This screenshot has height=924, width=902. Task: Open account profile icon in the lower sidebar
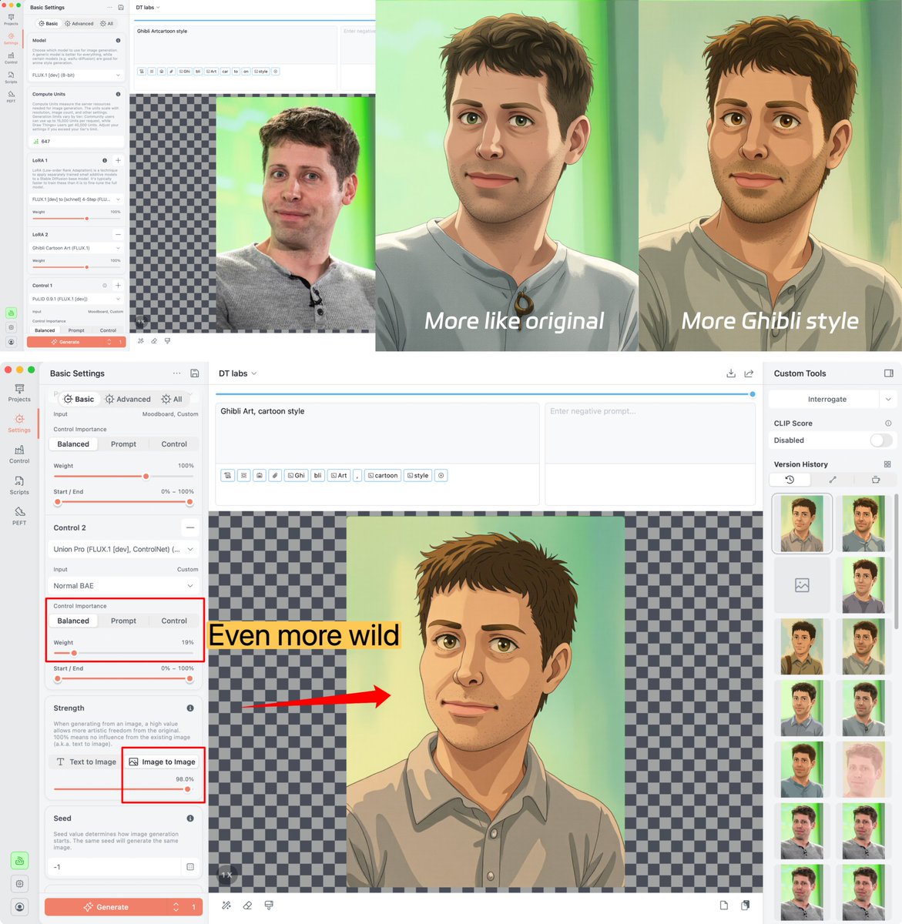tap(19, 907)
